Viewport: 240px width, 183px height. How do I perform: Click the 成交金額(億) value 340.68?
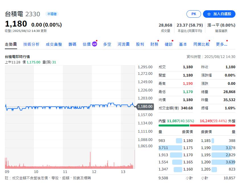point(187,108)
